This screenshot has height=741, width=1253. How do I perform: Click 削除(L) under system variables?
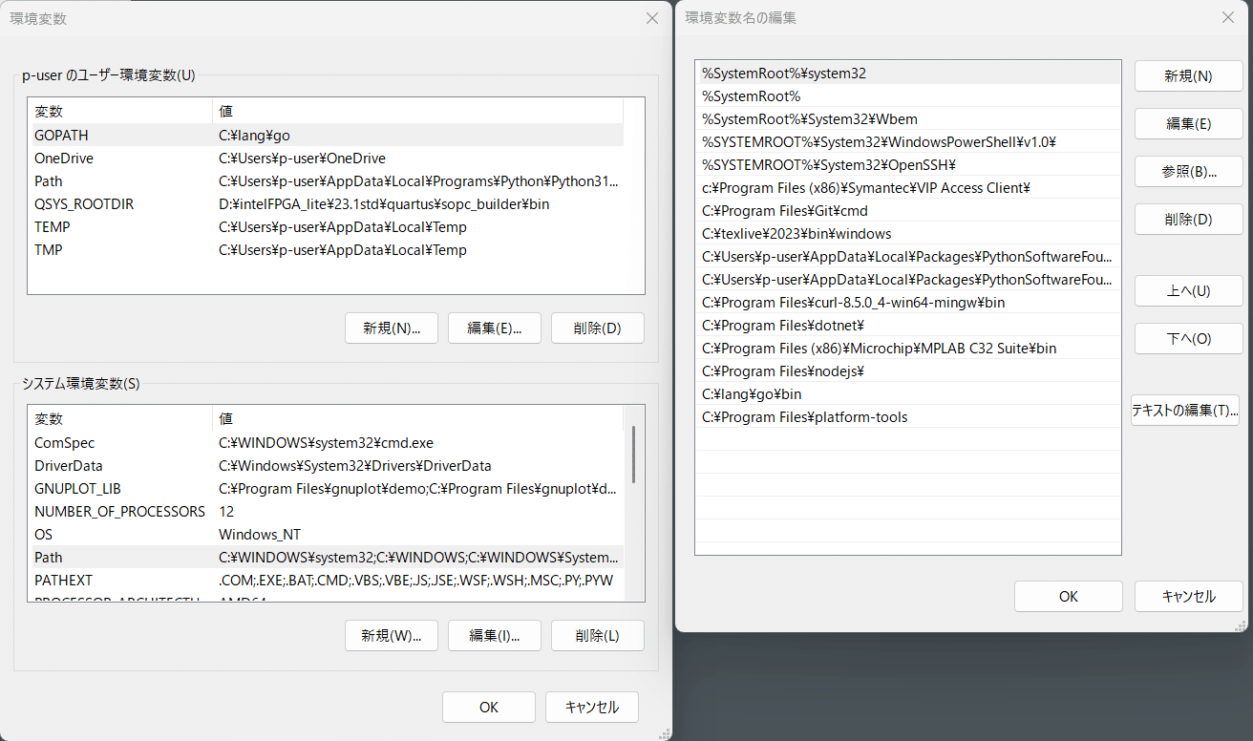click(598, 636)
